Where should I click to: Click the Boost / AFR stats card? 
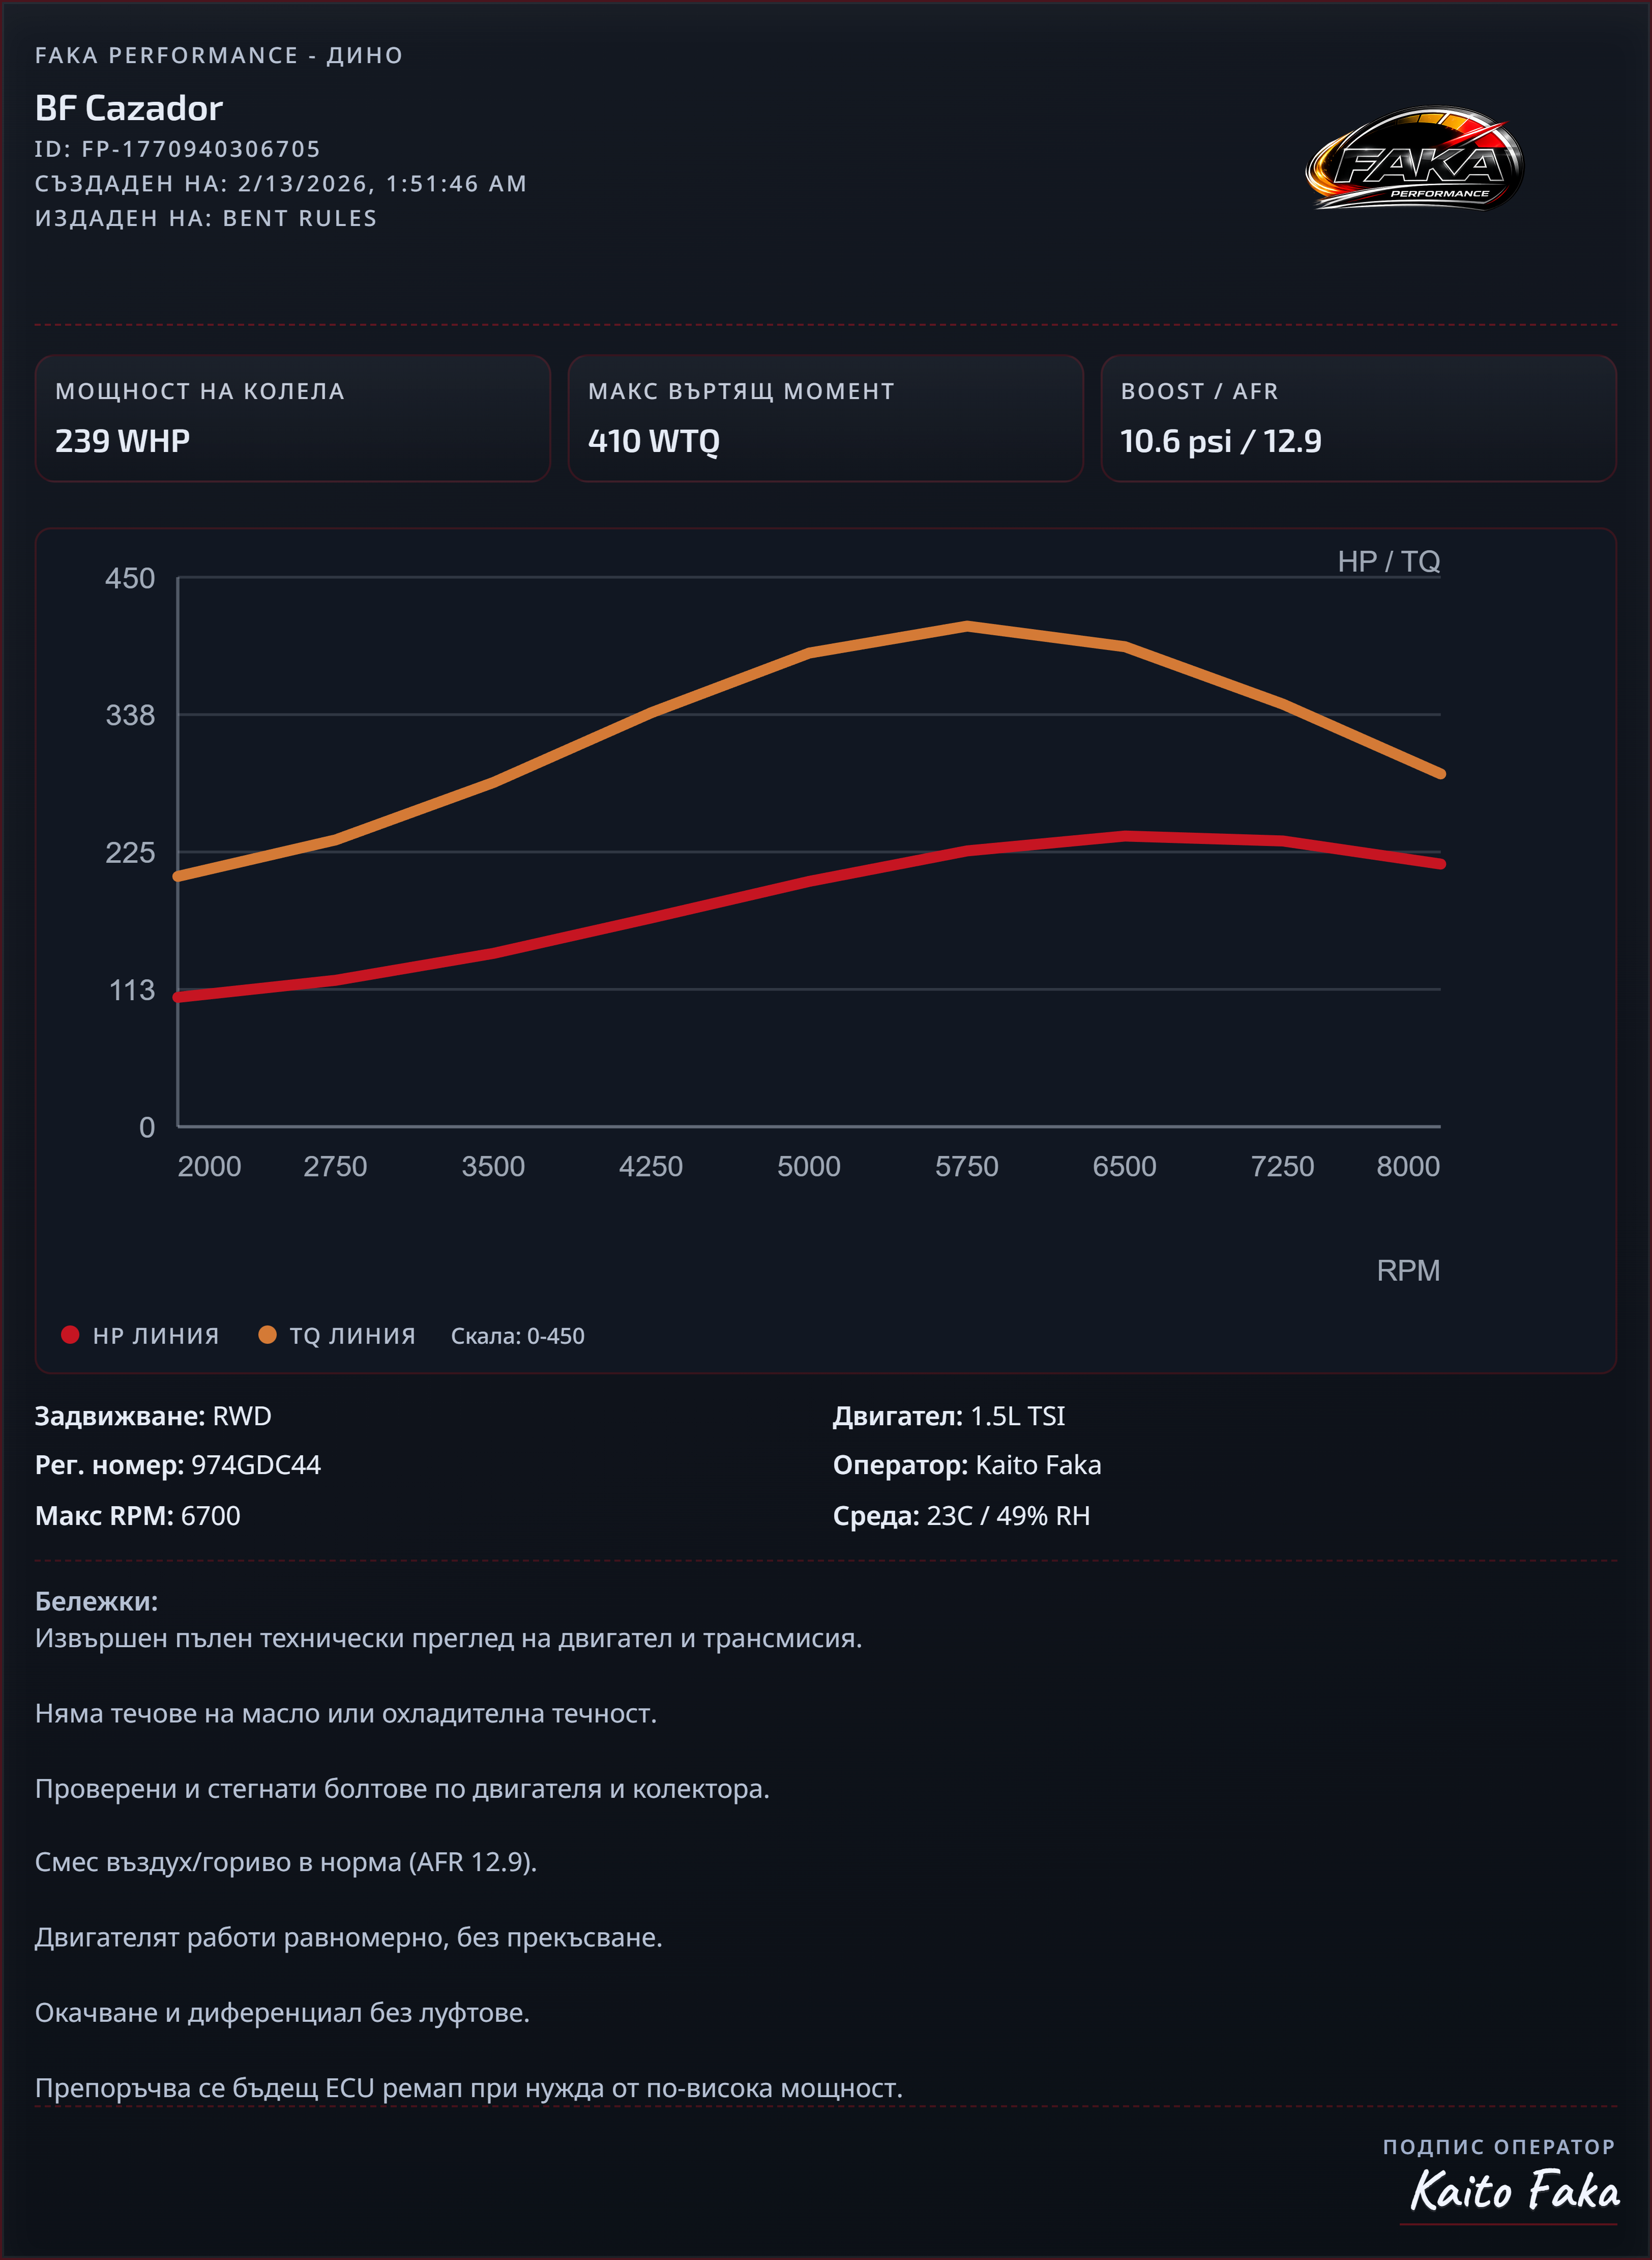1358,418
